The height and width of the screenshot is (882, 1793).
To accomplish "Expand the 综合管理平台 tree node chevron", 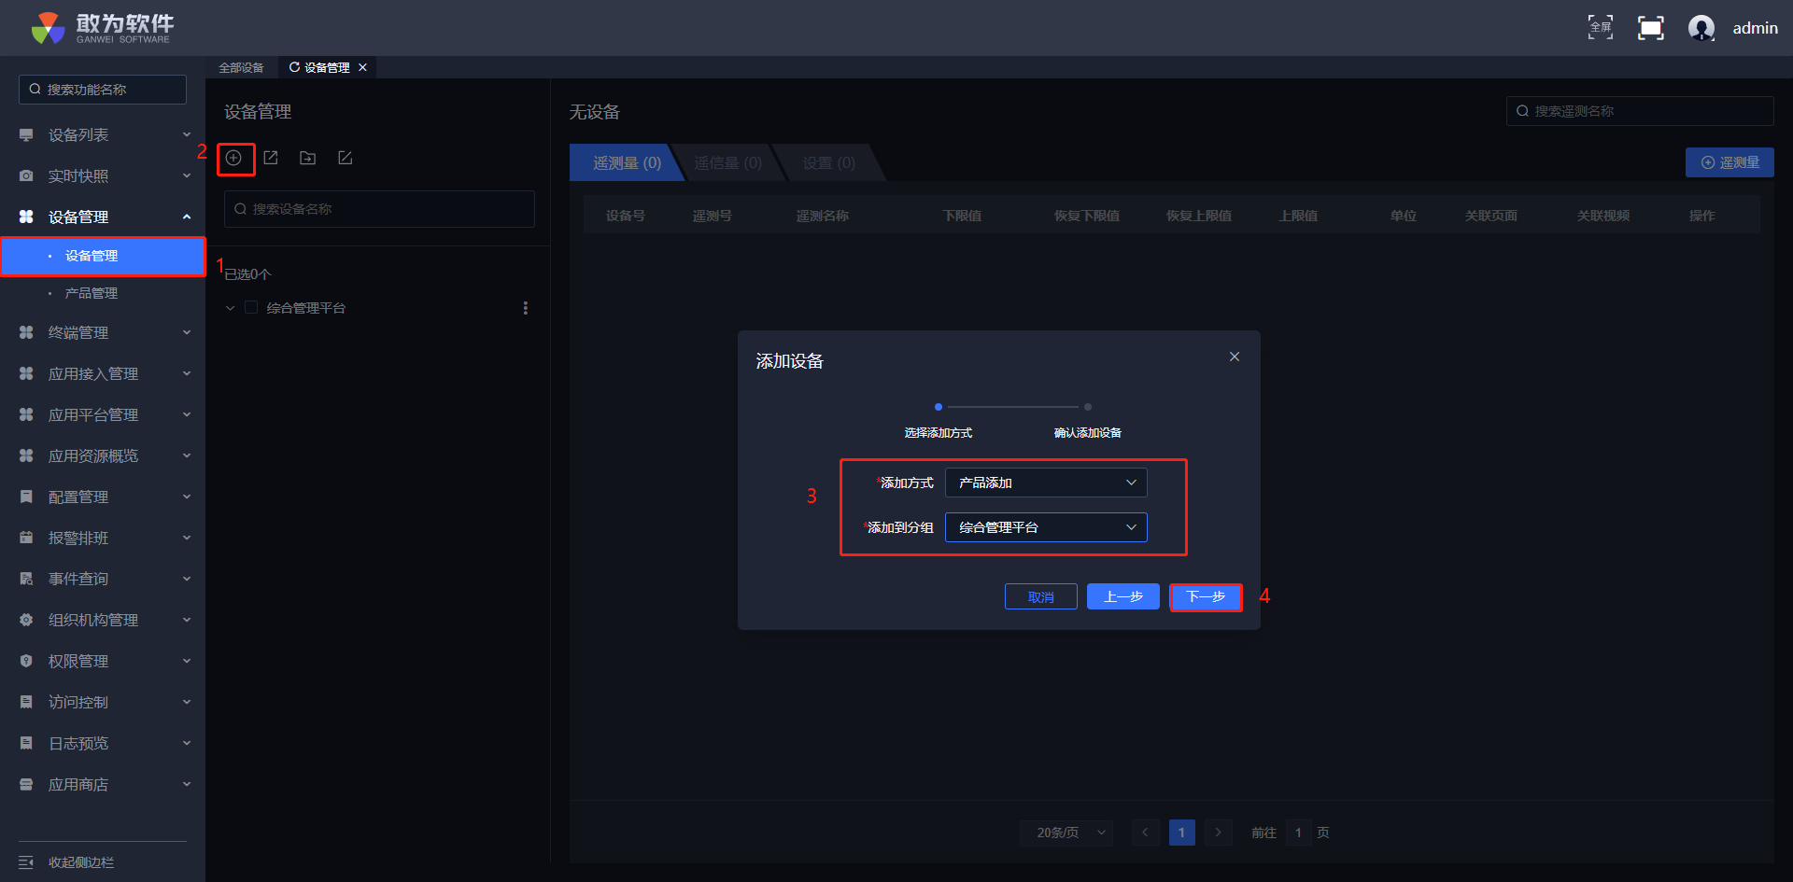I will (230, 308).
